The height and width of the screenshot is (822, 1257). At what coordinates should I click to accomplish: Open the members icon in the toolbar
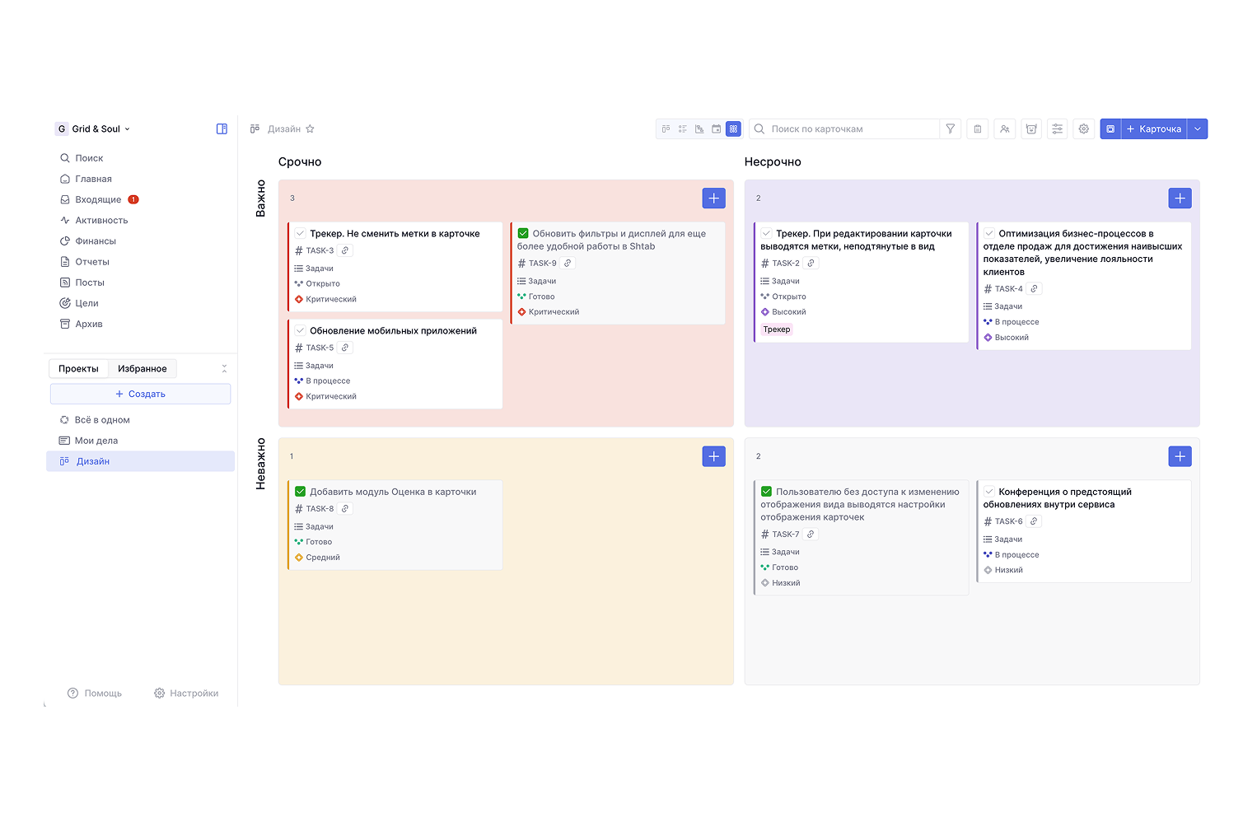(x=1004, y=129)
